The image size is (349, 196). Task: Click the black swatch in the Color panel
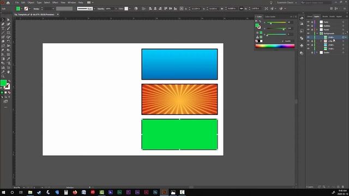(x=259, y=41)
